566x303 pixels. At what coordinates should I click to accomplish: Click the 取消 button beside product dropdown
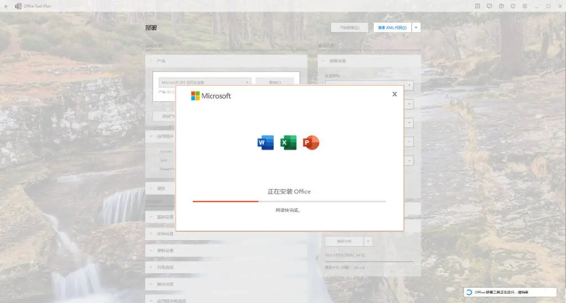coord(275,82)
